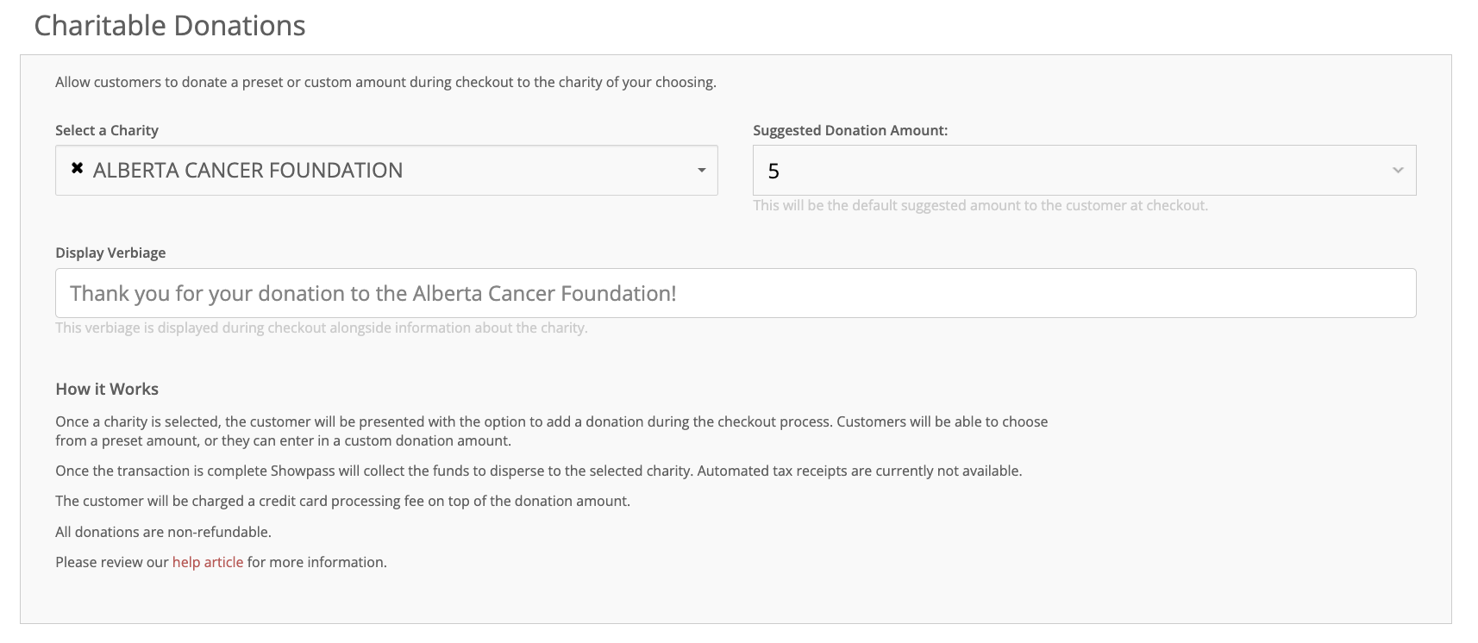Click the credit card processing fee sentence
This screenshot has height=643, width=1478.
coord(342,501)
